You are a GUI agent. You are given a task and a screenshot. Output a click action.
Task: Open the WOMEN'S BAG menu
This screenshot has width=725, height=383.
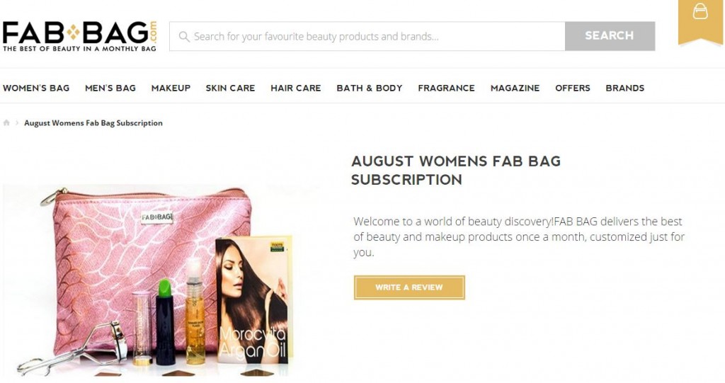[36, 88]
